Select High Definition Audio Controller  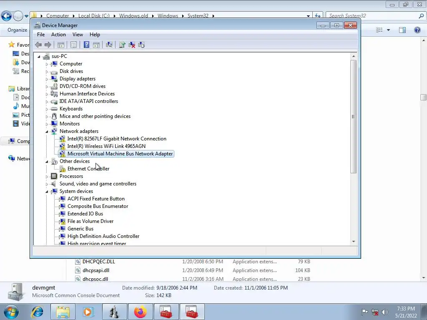103,236
